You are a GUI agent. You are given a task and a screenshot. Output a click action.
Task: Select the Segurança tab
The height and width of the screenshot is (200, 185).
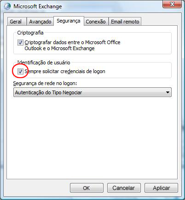[69, 21]
